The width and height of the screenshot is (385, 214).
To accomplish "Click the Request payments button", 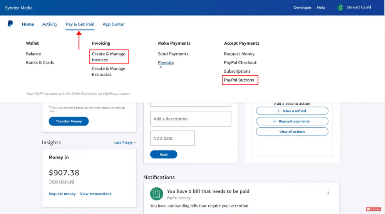I will click(292, 121).
